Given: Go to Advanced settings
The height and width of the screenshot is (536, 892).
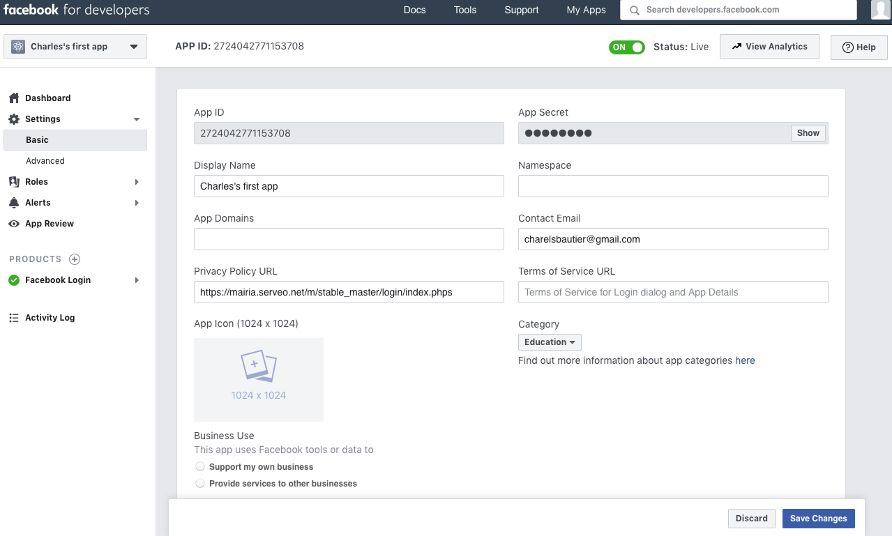Looking at the screenshot, I should click(45, 161).
